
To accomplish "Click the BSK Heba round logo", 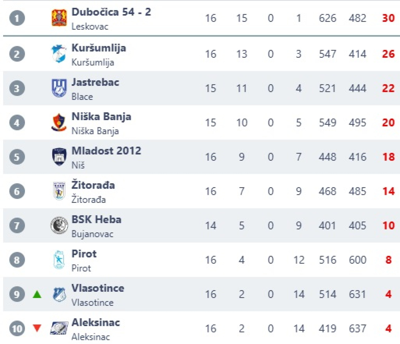I will point(59,225).
